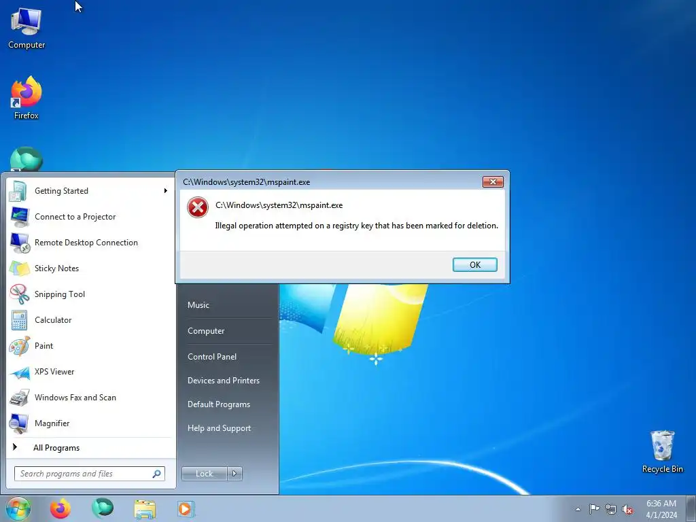Viewport: 696px width, 522px height.
Task: Click the Magnifier icon in Start menu
Action: pos(18,423)
